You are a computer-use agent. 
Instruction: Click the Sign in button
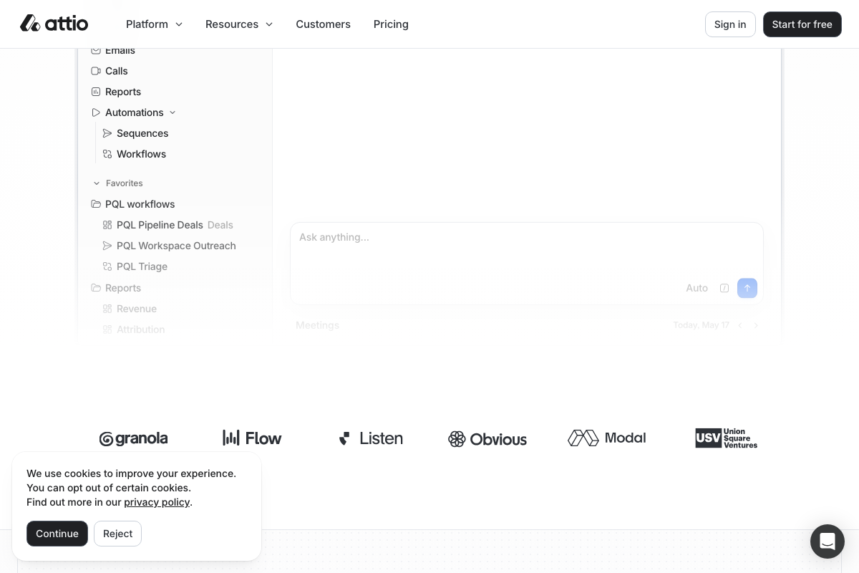(730, 24)
